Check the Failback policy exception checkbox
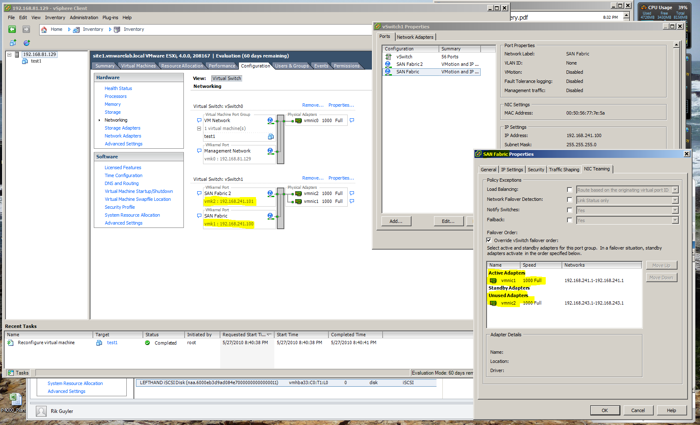Viewport: 700px width, 425px height. click(570, 220)
